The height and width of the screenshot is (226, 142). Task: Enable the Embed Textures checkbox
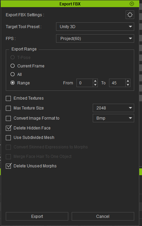coord(8,99)
